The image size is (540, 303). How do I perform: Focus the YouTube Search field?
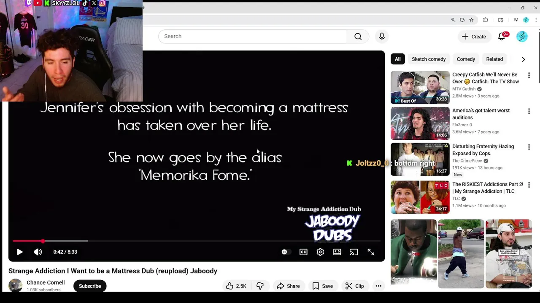click(x=252, y=36)
